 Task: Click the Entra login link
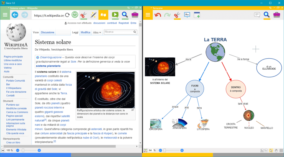133,23
